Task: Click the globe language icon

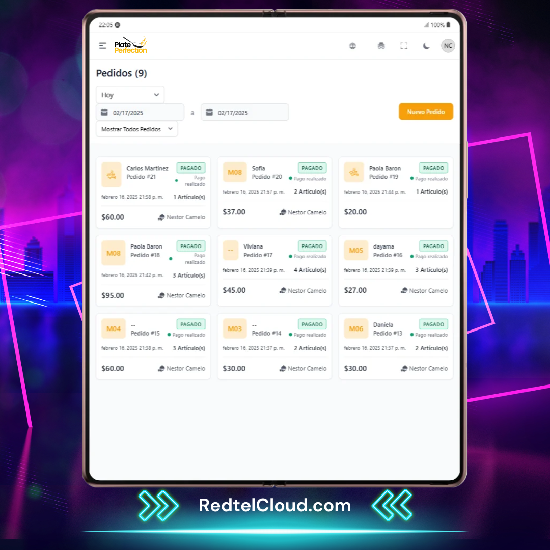Action: point(352,46)
